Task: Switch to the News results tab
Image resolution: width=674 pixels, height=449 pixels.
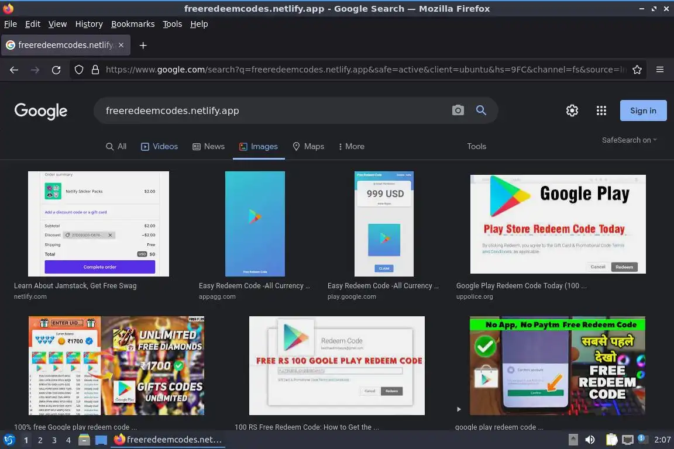Action: tap(208, 147)
